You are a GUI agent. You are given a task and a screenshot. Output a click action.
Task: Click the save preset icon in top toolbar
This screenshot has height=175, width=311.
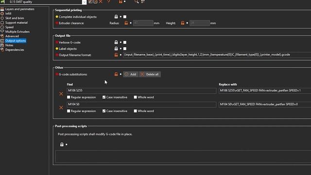[x=90, y=1]
